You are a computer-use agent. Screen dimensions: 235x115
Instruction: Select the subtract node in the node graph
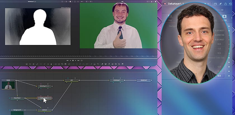[x=44, y=110]
